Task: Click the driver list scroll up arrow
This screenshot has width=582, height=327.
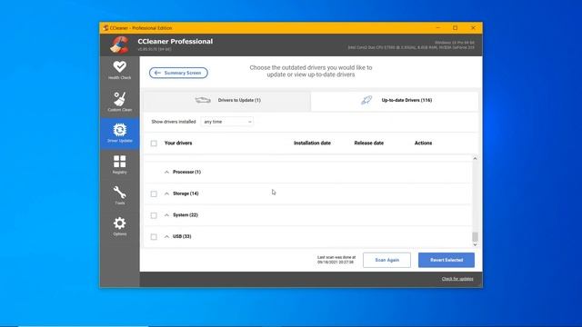Action: click(475, 158)
